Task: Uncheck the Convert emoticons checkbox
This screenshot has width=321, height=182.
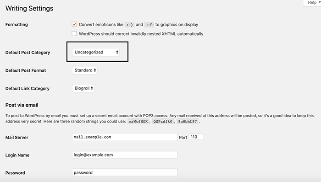Action: (x=74, y=24)
